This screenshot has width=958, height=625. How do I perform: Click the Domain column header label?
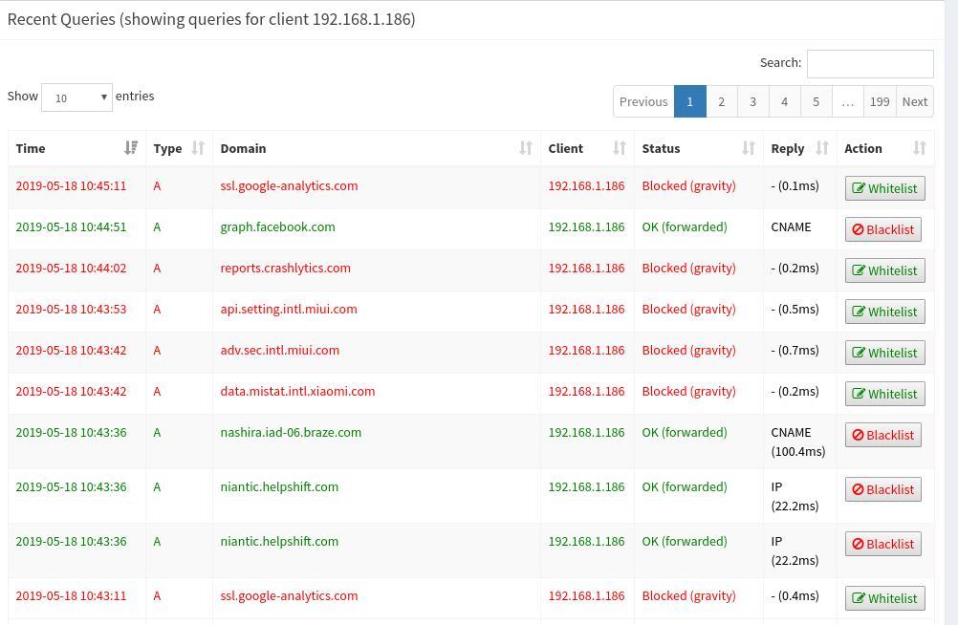pos(243,148)
